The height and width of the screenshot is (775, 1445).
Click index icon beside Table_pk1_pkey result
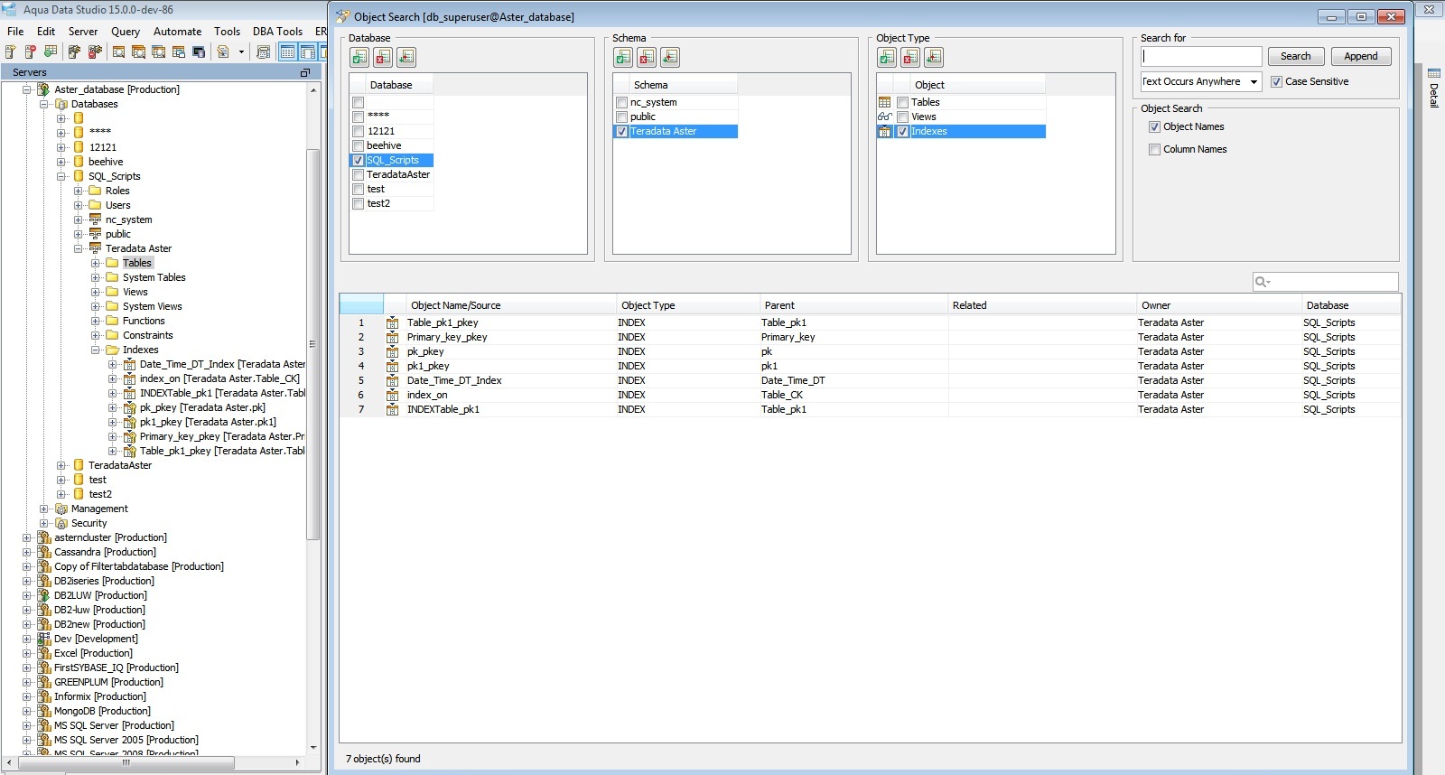click(x=392, y=322)
